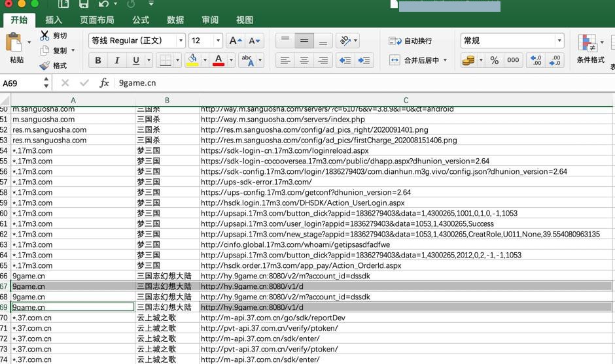The image size is (615, 364).
Task: Click the Paste clipboard icon
Action: tap(14, 42)
